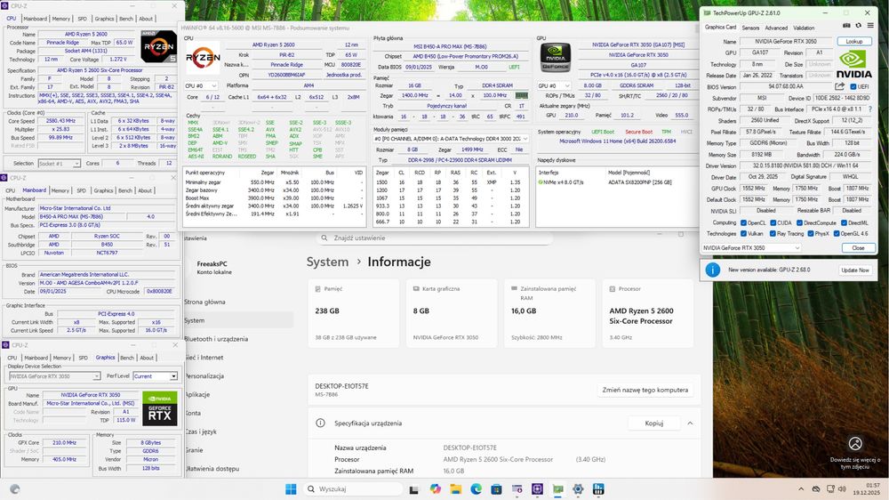Launch Copilot from the taskbar
The height and width of the screenshot is (500, 889).
(x=435, y=488)
